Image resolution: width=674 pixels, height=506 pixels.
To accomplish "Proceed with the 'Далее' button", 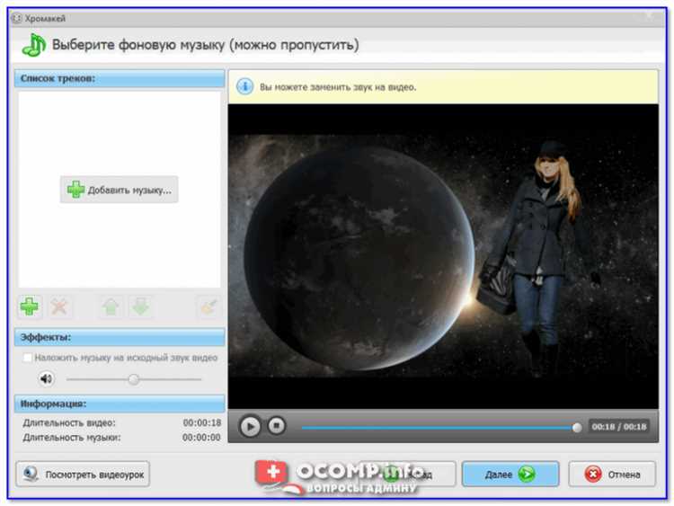I will [510, 474].
